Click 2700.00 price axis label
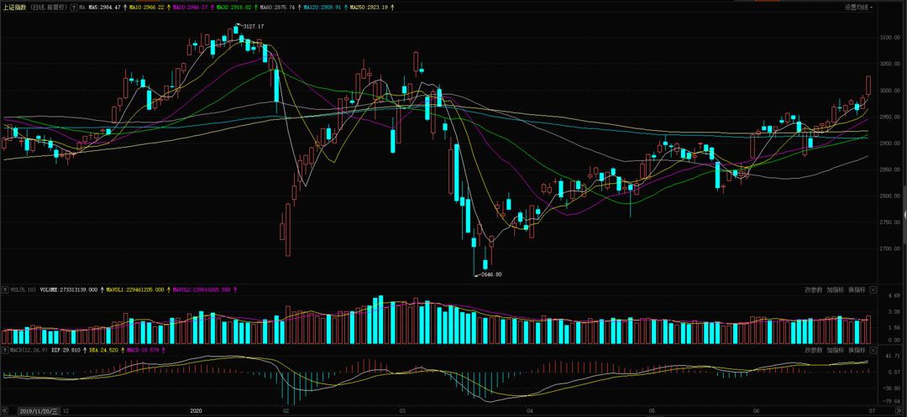Viewport: 907px width, 417px height. pyautogui.click(x=890, y=249)
